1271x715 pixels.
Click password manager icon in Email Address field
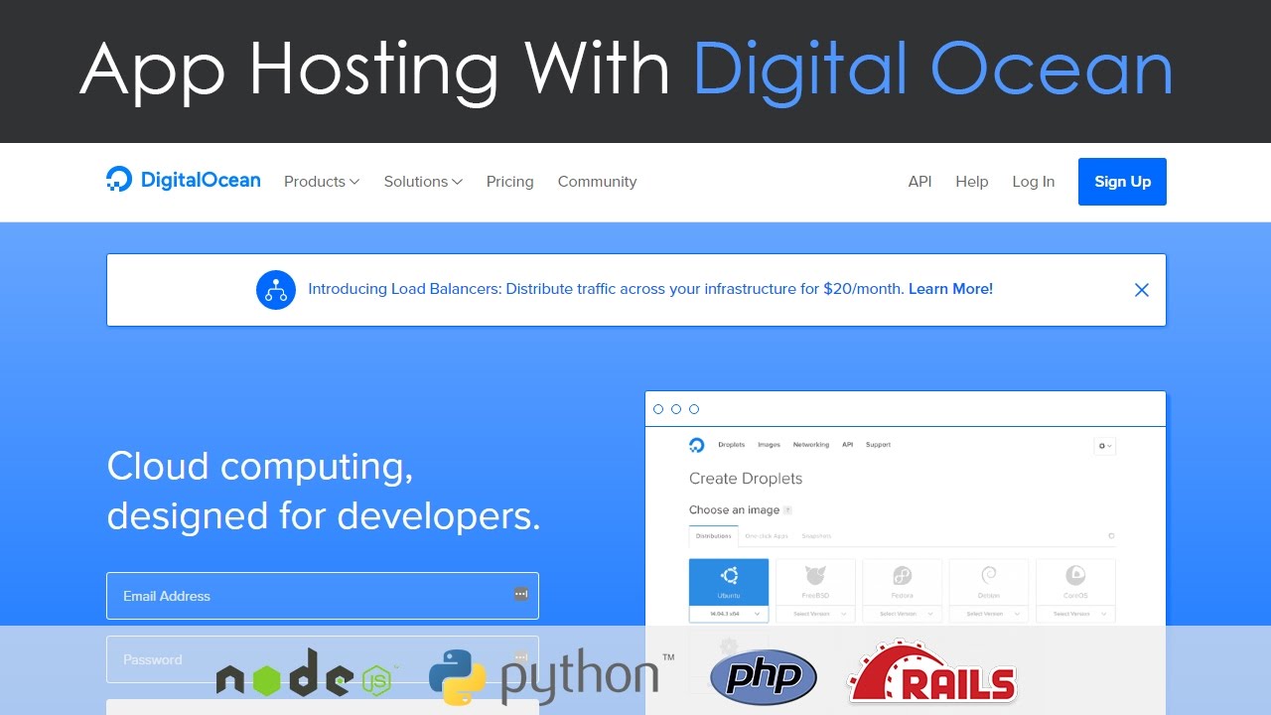520,594
